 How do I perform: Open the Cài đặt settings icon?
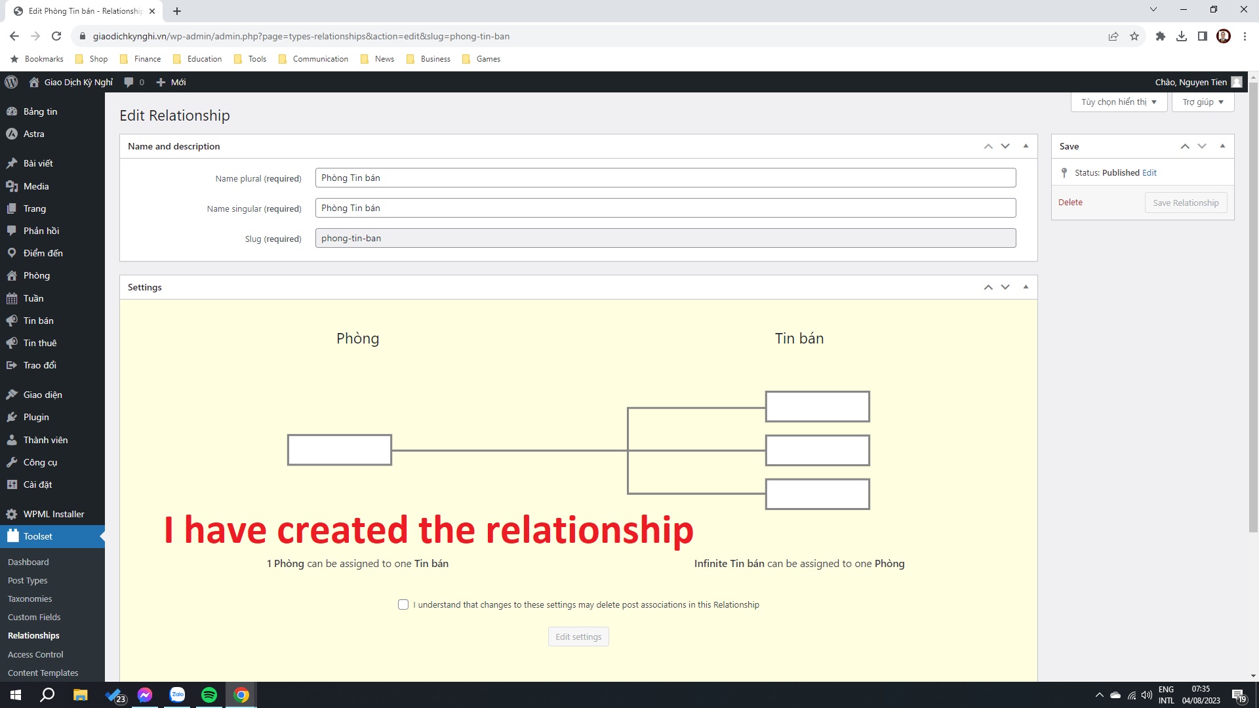click(12, 484)
